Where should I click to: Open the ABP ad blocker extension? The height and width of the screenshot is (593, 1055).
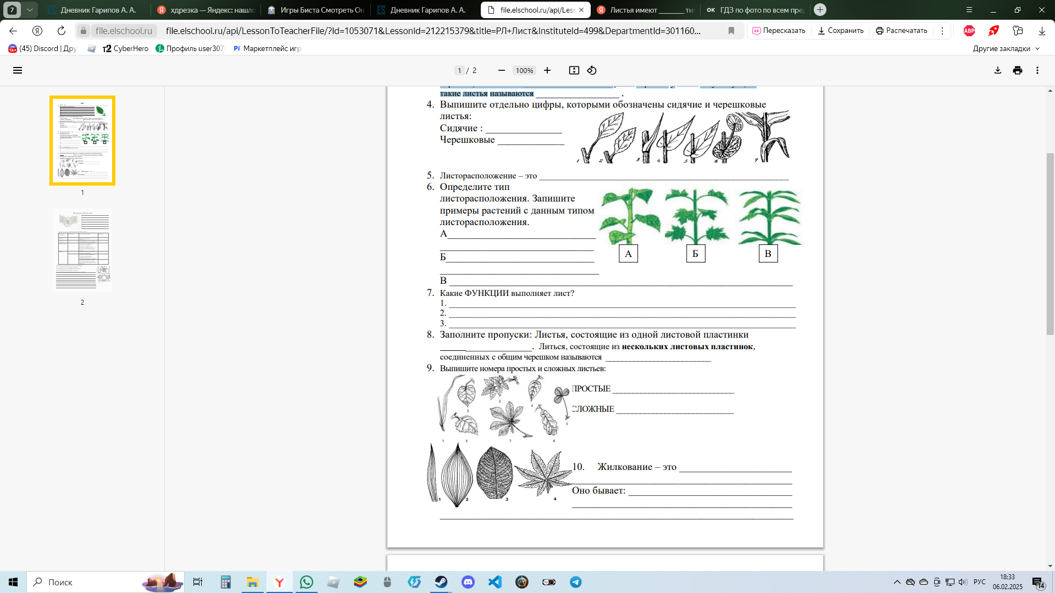point(969,31)
